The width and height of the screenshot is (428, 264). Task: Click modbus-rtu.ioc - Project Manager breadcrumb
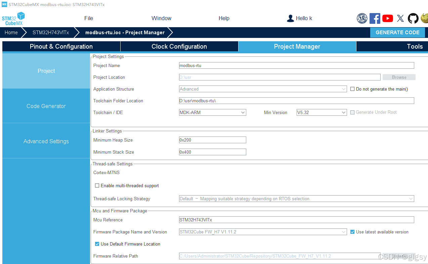(125, 33)
